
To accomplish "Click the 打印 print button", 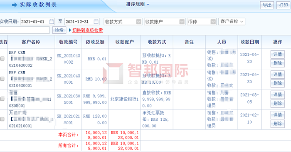I will (283, 5).
